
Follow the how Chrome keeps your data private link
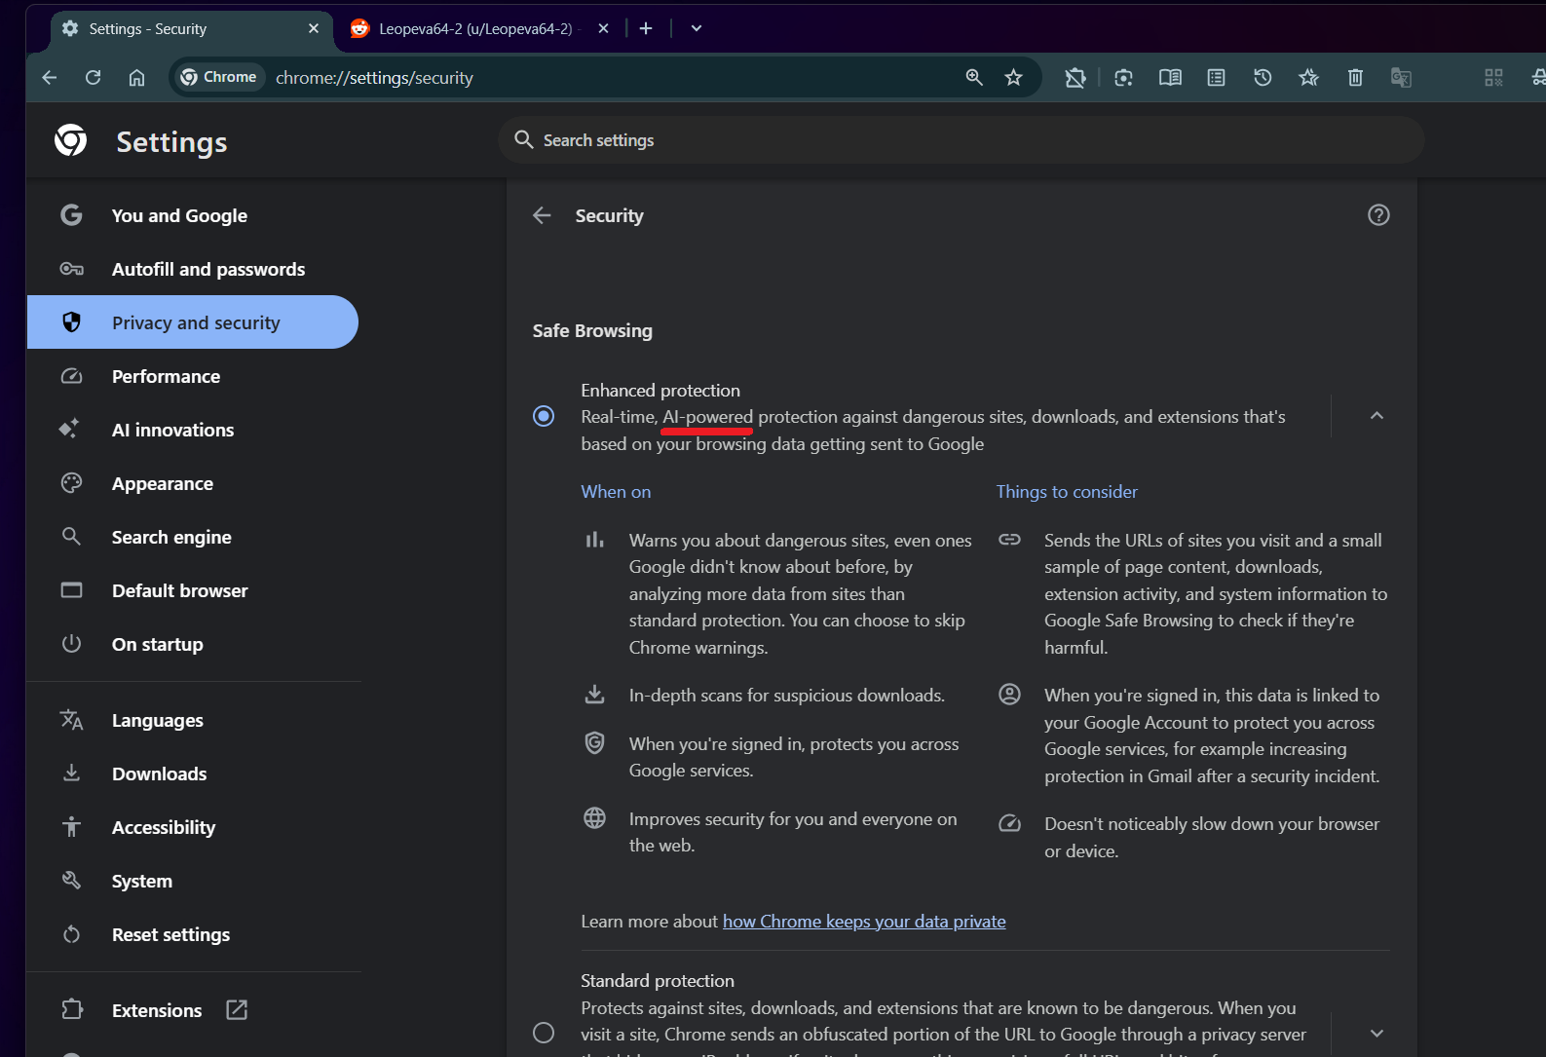click(x=864, y=922)
